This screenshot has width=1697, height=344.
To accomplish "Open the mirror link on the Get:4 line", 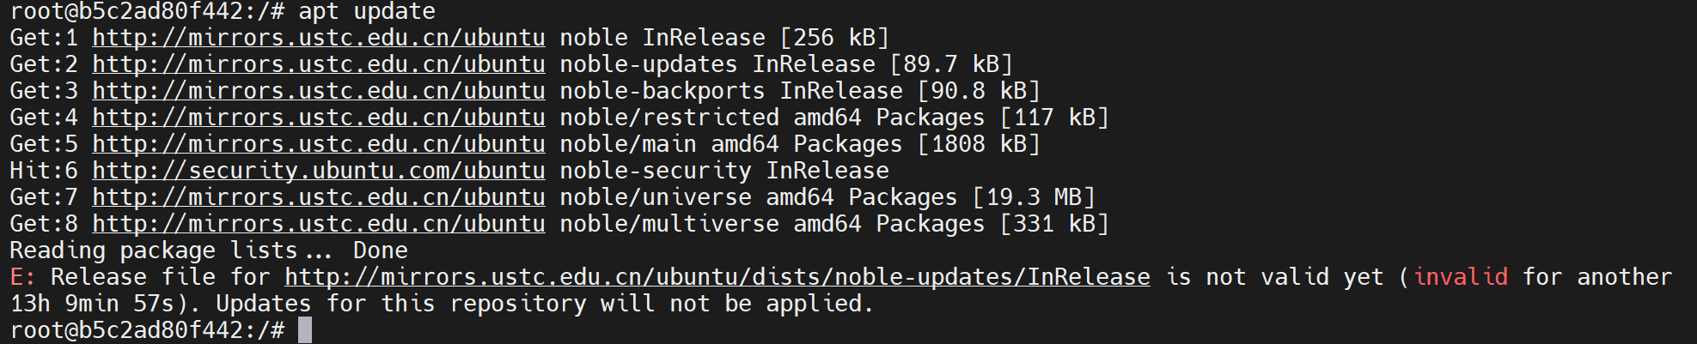I will [x=318, y=118].
